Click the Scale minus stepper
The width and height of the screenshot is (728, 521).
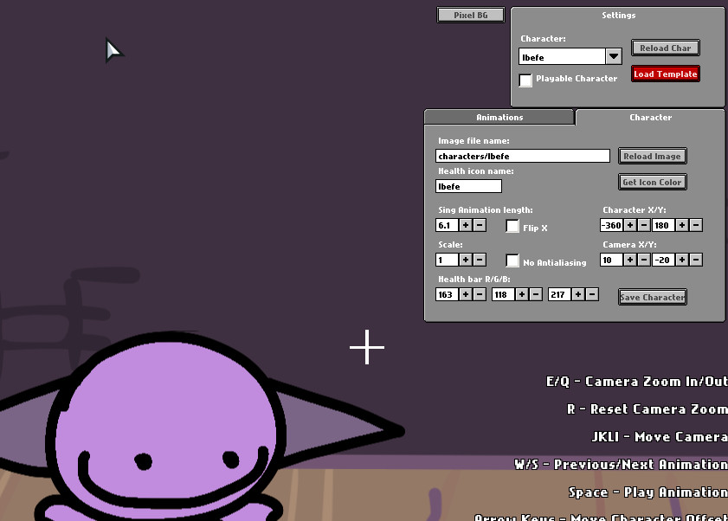480,260
